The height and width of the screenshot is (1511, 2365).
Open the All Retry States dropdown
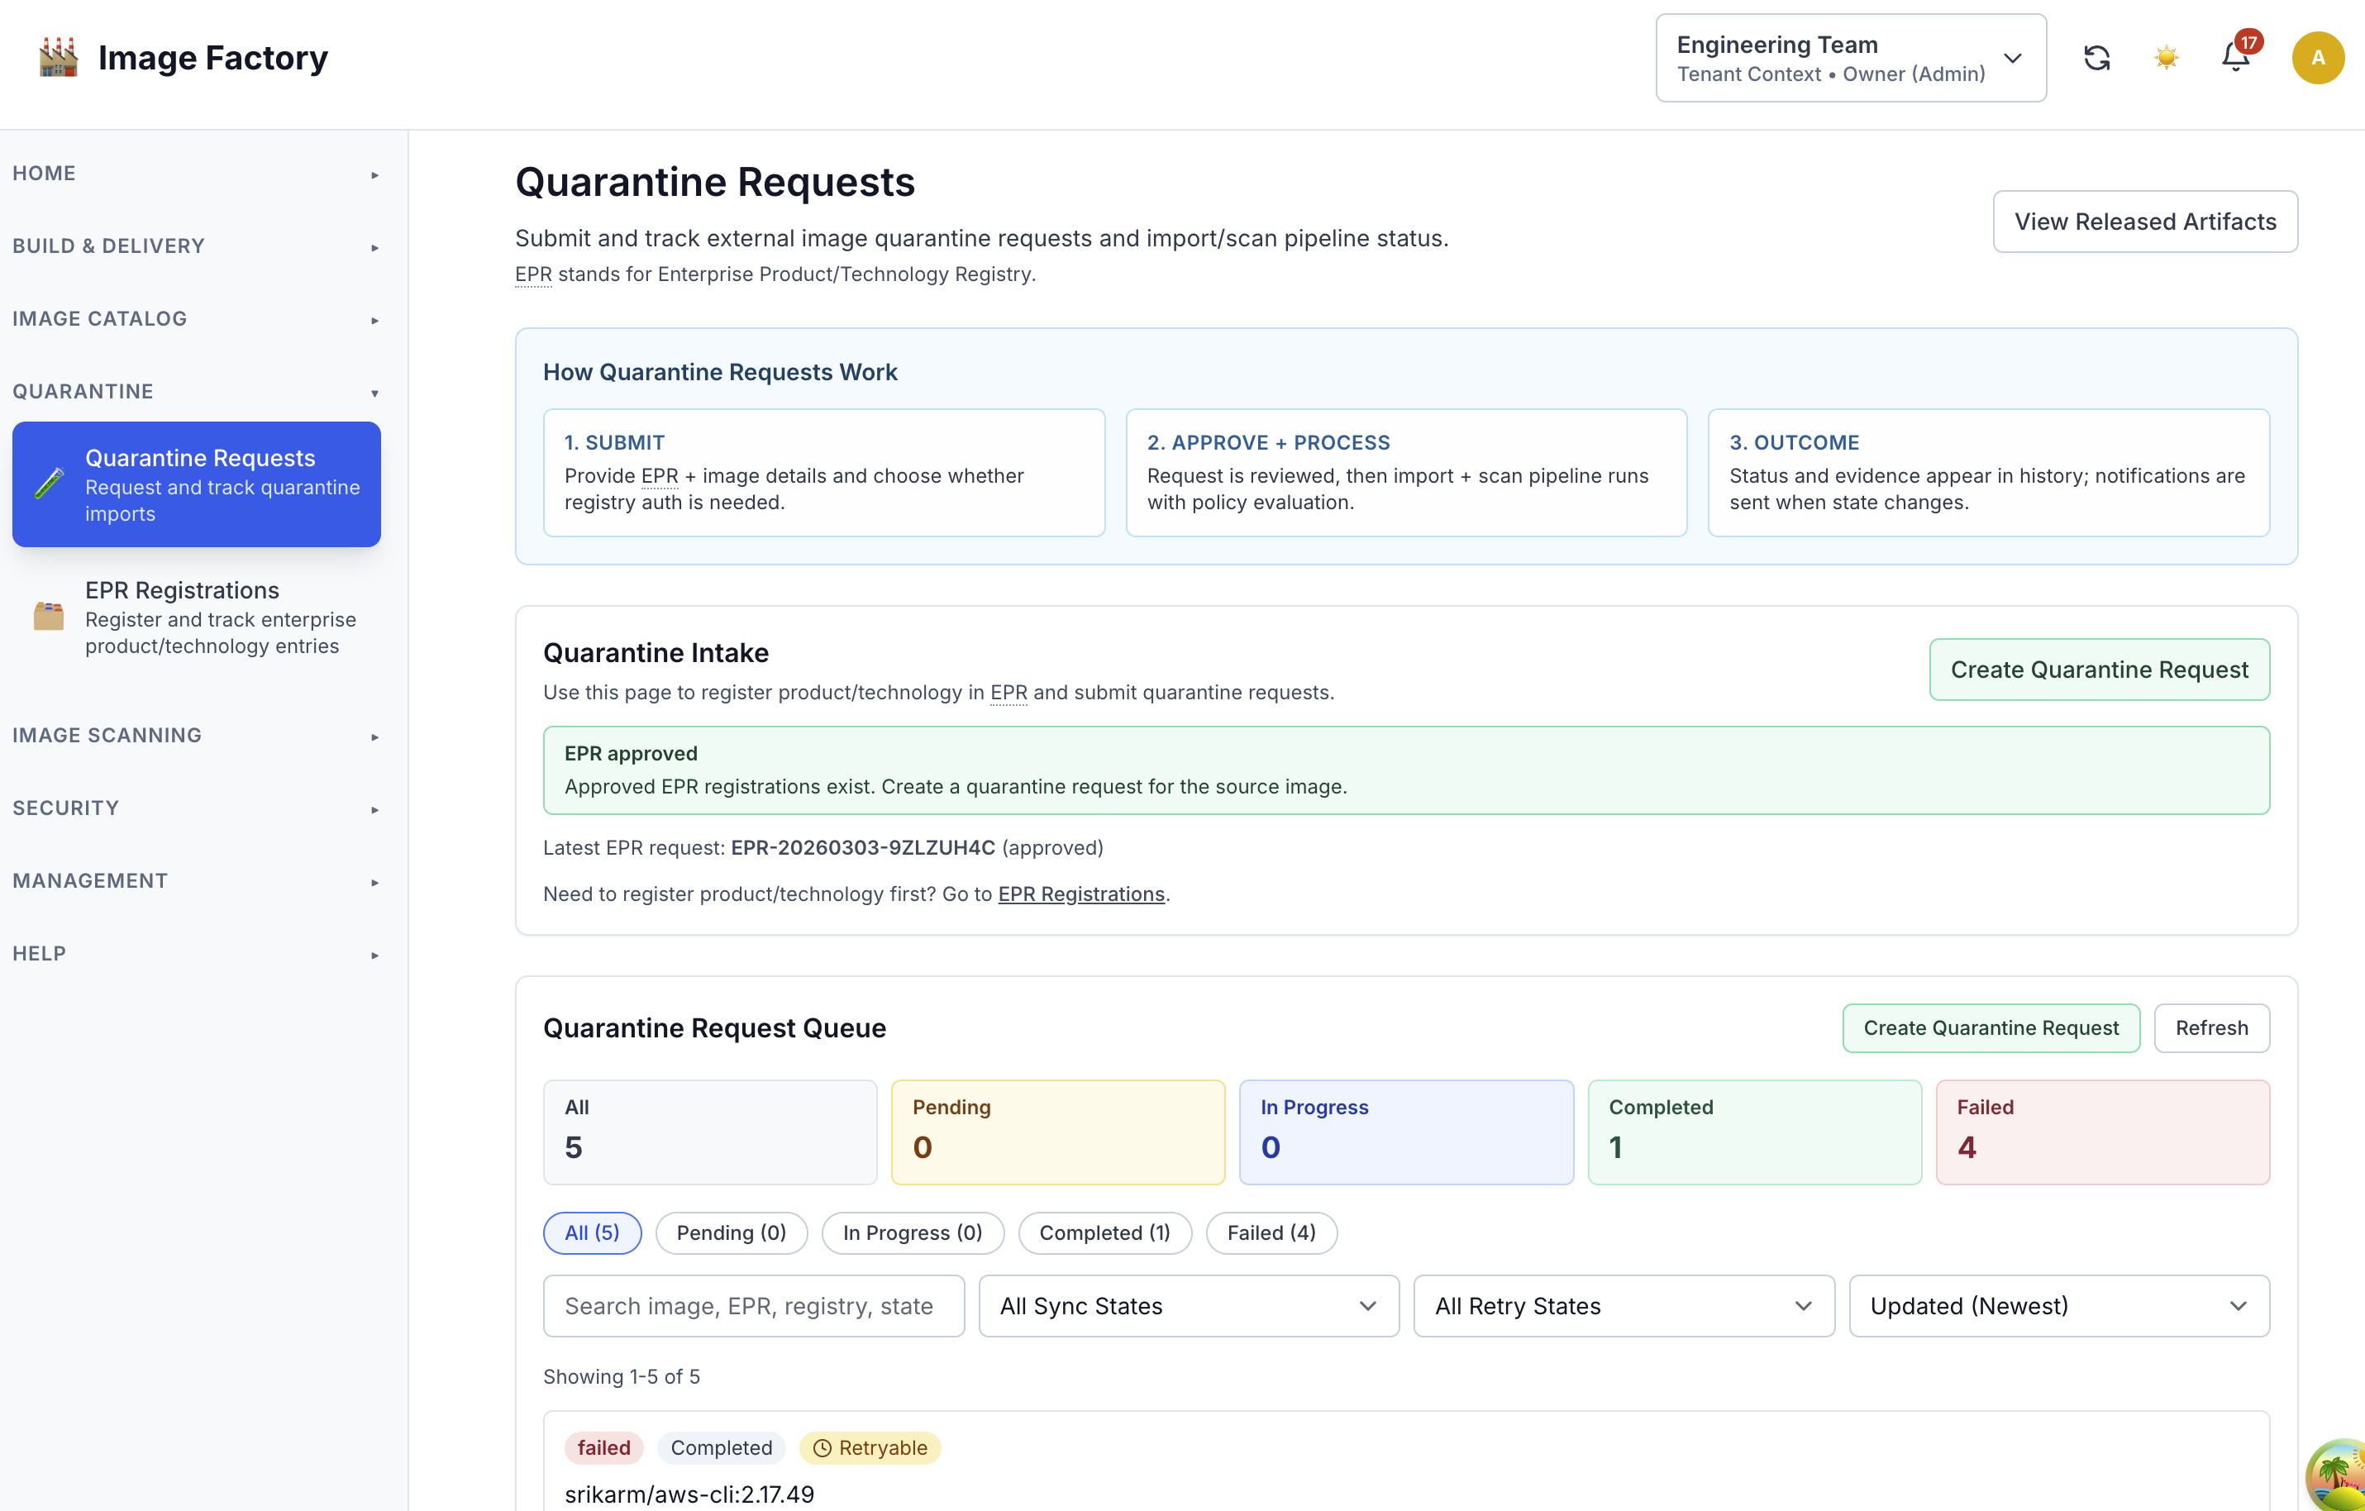click(1623, 1306)
